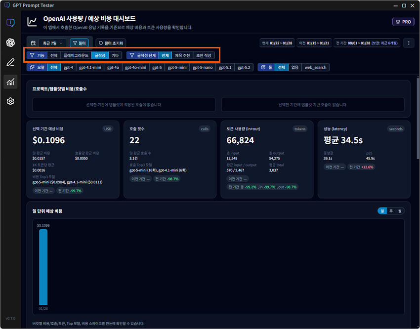Expand the 최근 7일 period dropdown
420x329 pixels.
[x=52, y=43]
